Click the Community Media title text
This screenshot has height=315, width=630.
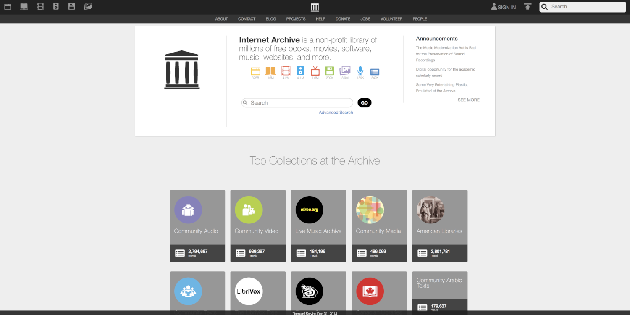point(378,231)
